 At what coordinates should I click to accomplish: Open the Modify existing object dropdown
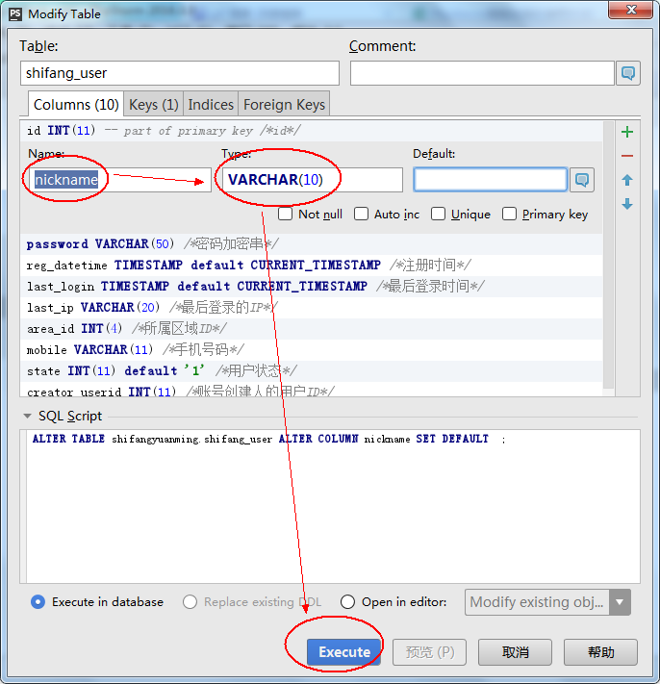point(621,602)
